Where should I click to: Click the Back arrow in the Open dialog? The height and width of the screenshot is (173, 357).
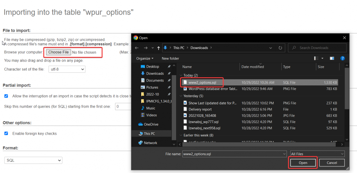137,48
